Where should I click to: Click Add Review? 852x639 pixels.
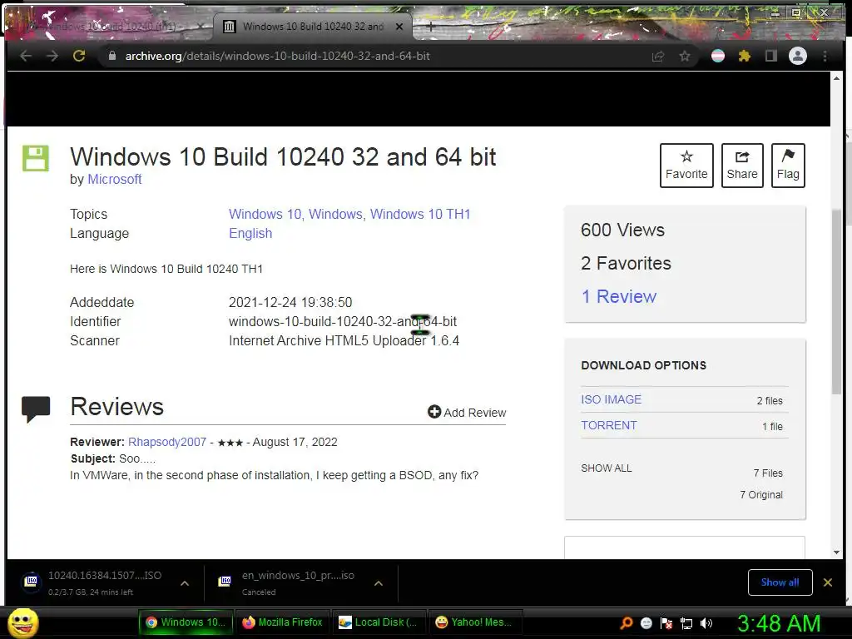click(x=467, y=413)
